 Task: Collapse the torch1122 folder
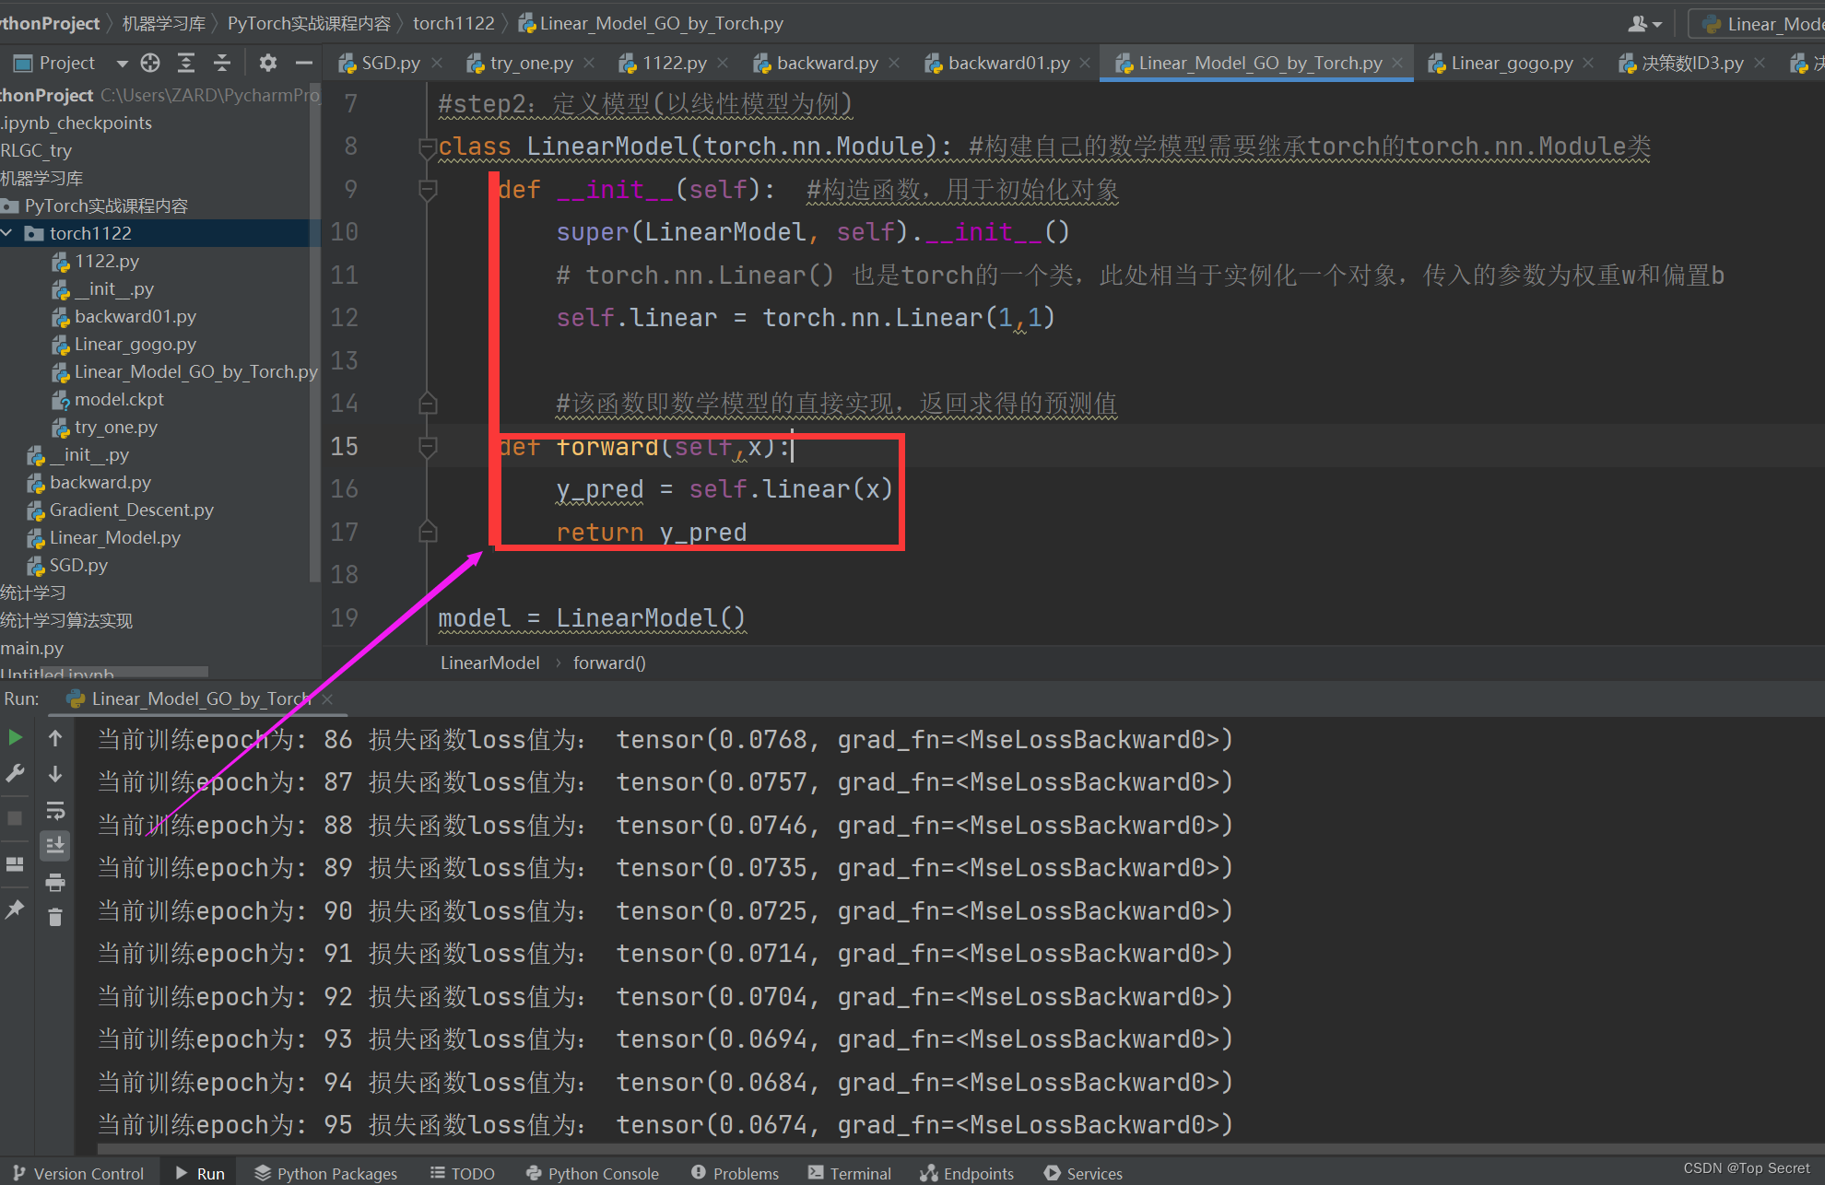[x=8, y=233]
